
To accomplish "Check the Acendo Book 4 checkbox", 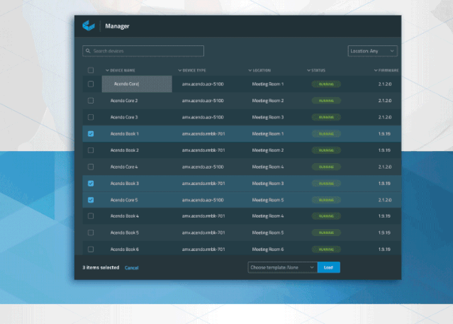I will pyautogui.click(x=90, y=216).
